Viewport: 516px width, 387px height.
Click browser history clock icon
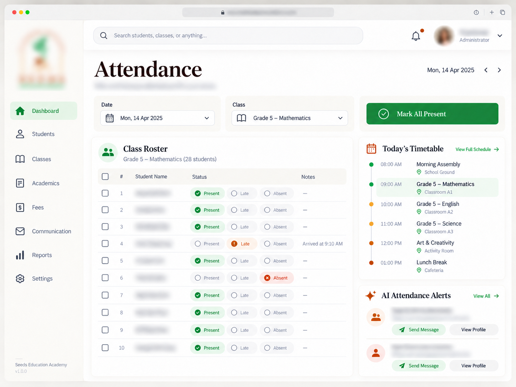coord(476,12)
